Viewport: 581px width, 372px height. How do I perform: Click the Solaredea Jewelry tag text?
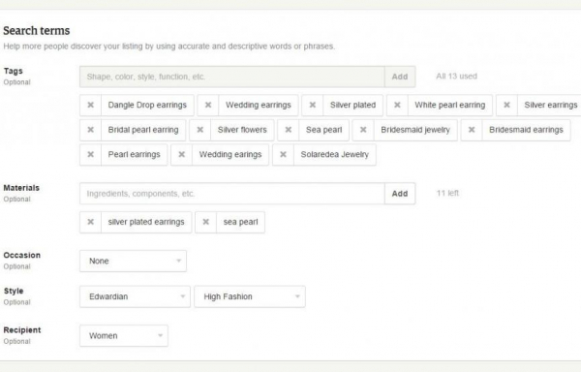pos(335,154)
